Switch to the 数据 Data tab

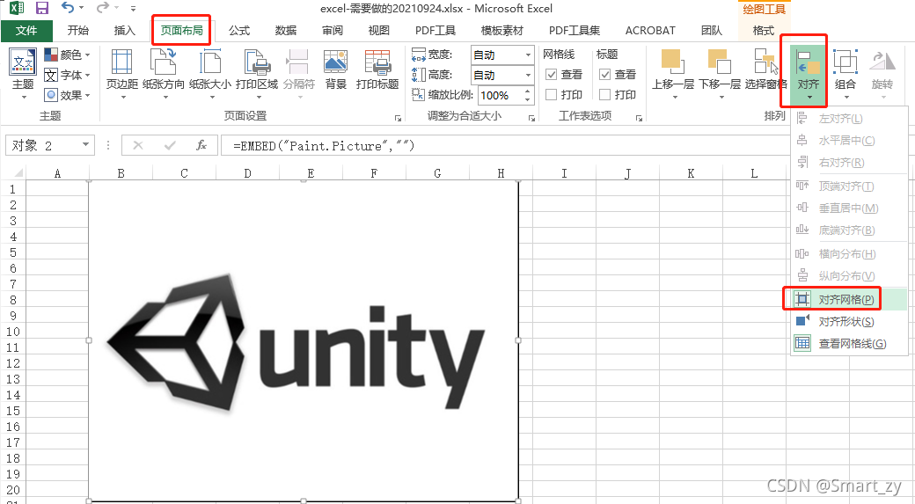point(286,30)
